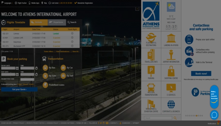Viewport: 221px width, 126px height.
Task: Switch to the Departures tab
Action: (x=57, y=22)
